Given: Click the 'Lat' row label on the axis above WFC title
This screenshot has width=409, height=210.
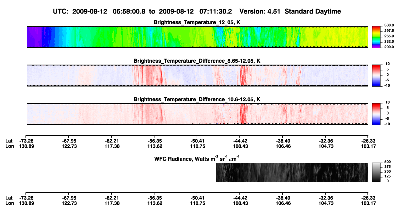Looking at the screenshot, I should 9,141.
